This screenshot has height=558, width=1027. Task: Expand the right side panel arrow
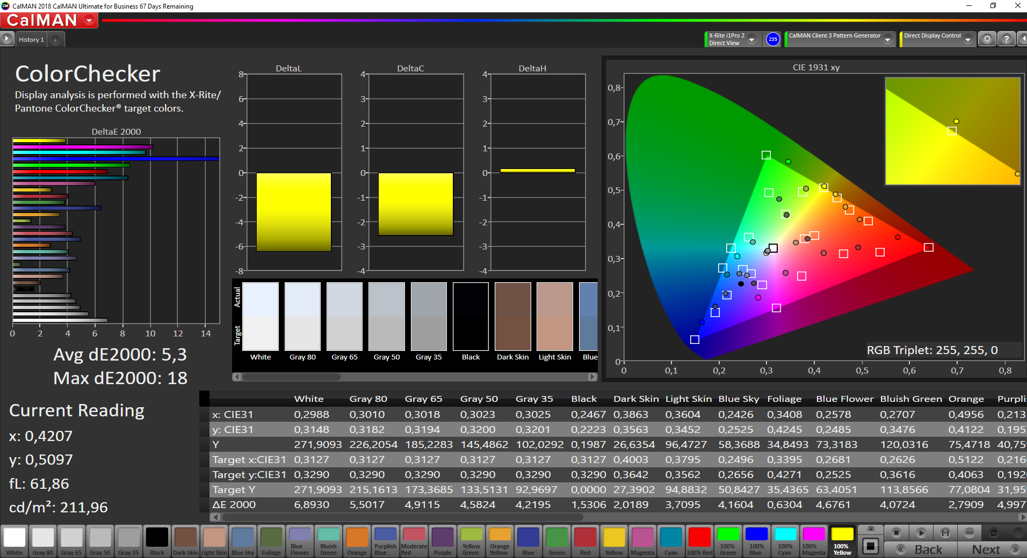[x=1022, y=39]
